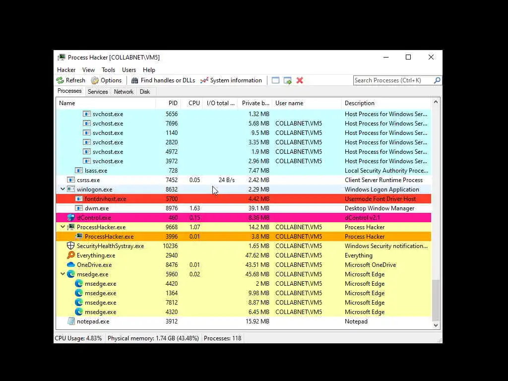Select the fontdrvhost.exe process name
508x381 pixels.
point(106,199)
